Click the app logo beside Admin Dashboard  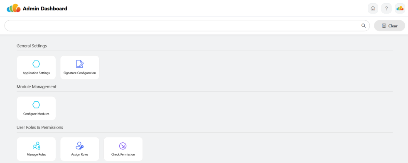(x=14, y=8)
